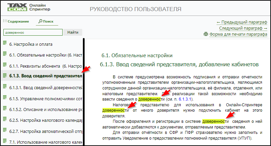
Task: Switch to the Поиск tab
Action: pyautogui.click(x=48, y=22)
